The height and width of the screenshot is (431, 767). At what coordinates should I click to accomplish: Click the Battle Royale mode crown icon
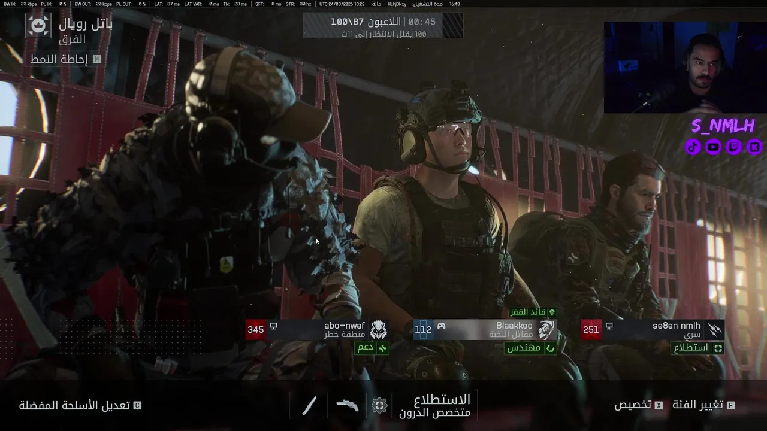pyautogui.click(x=38, y=26)
